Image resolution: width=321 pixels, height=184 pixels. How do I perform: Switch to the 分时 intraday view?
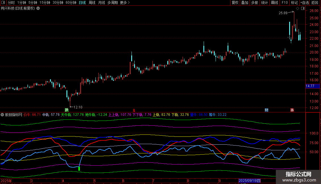(11, 3)
